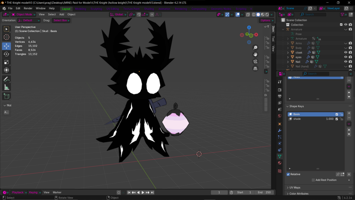
Task: Open the Material properties tab icon
Action: 280,163
